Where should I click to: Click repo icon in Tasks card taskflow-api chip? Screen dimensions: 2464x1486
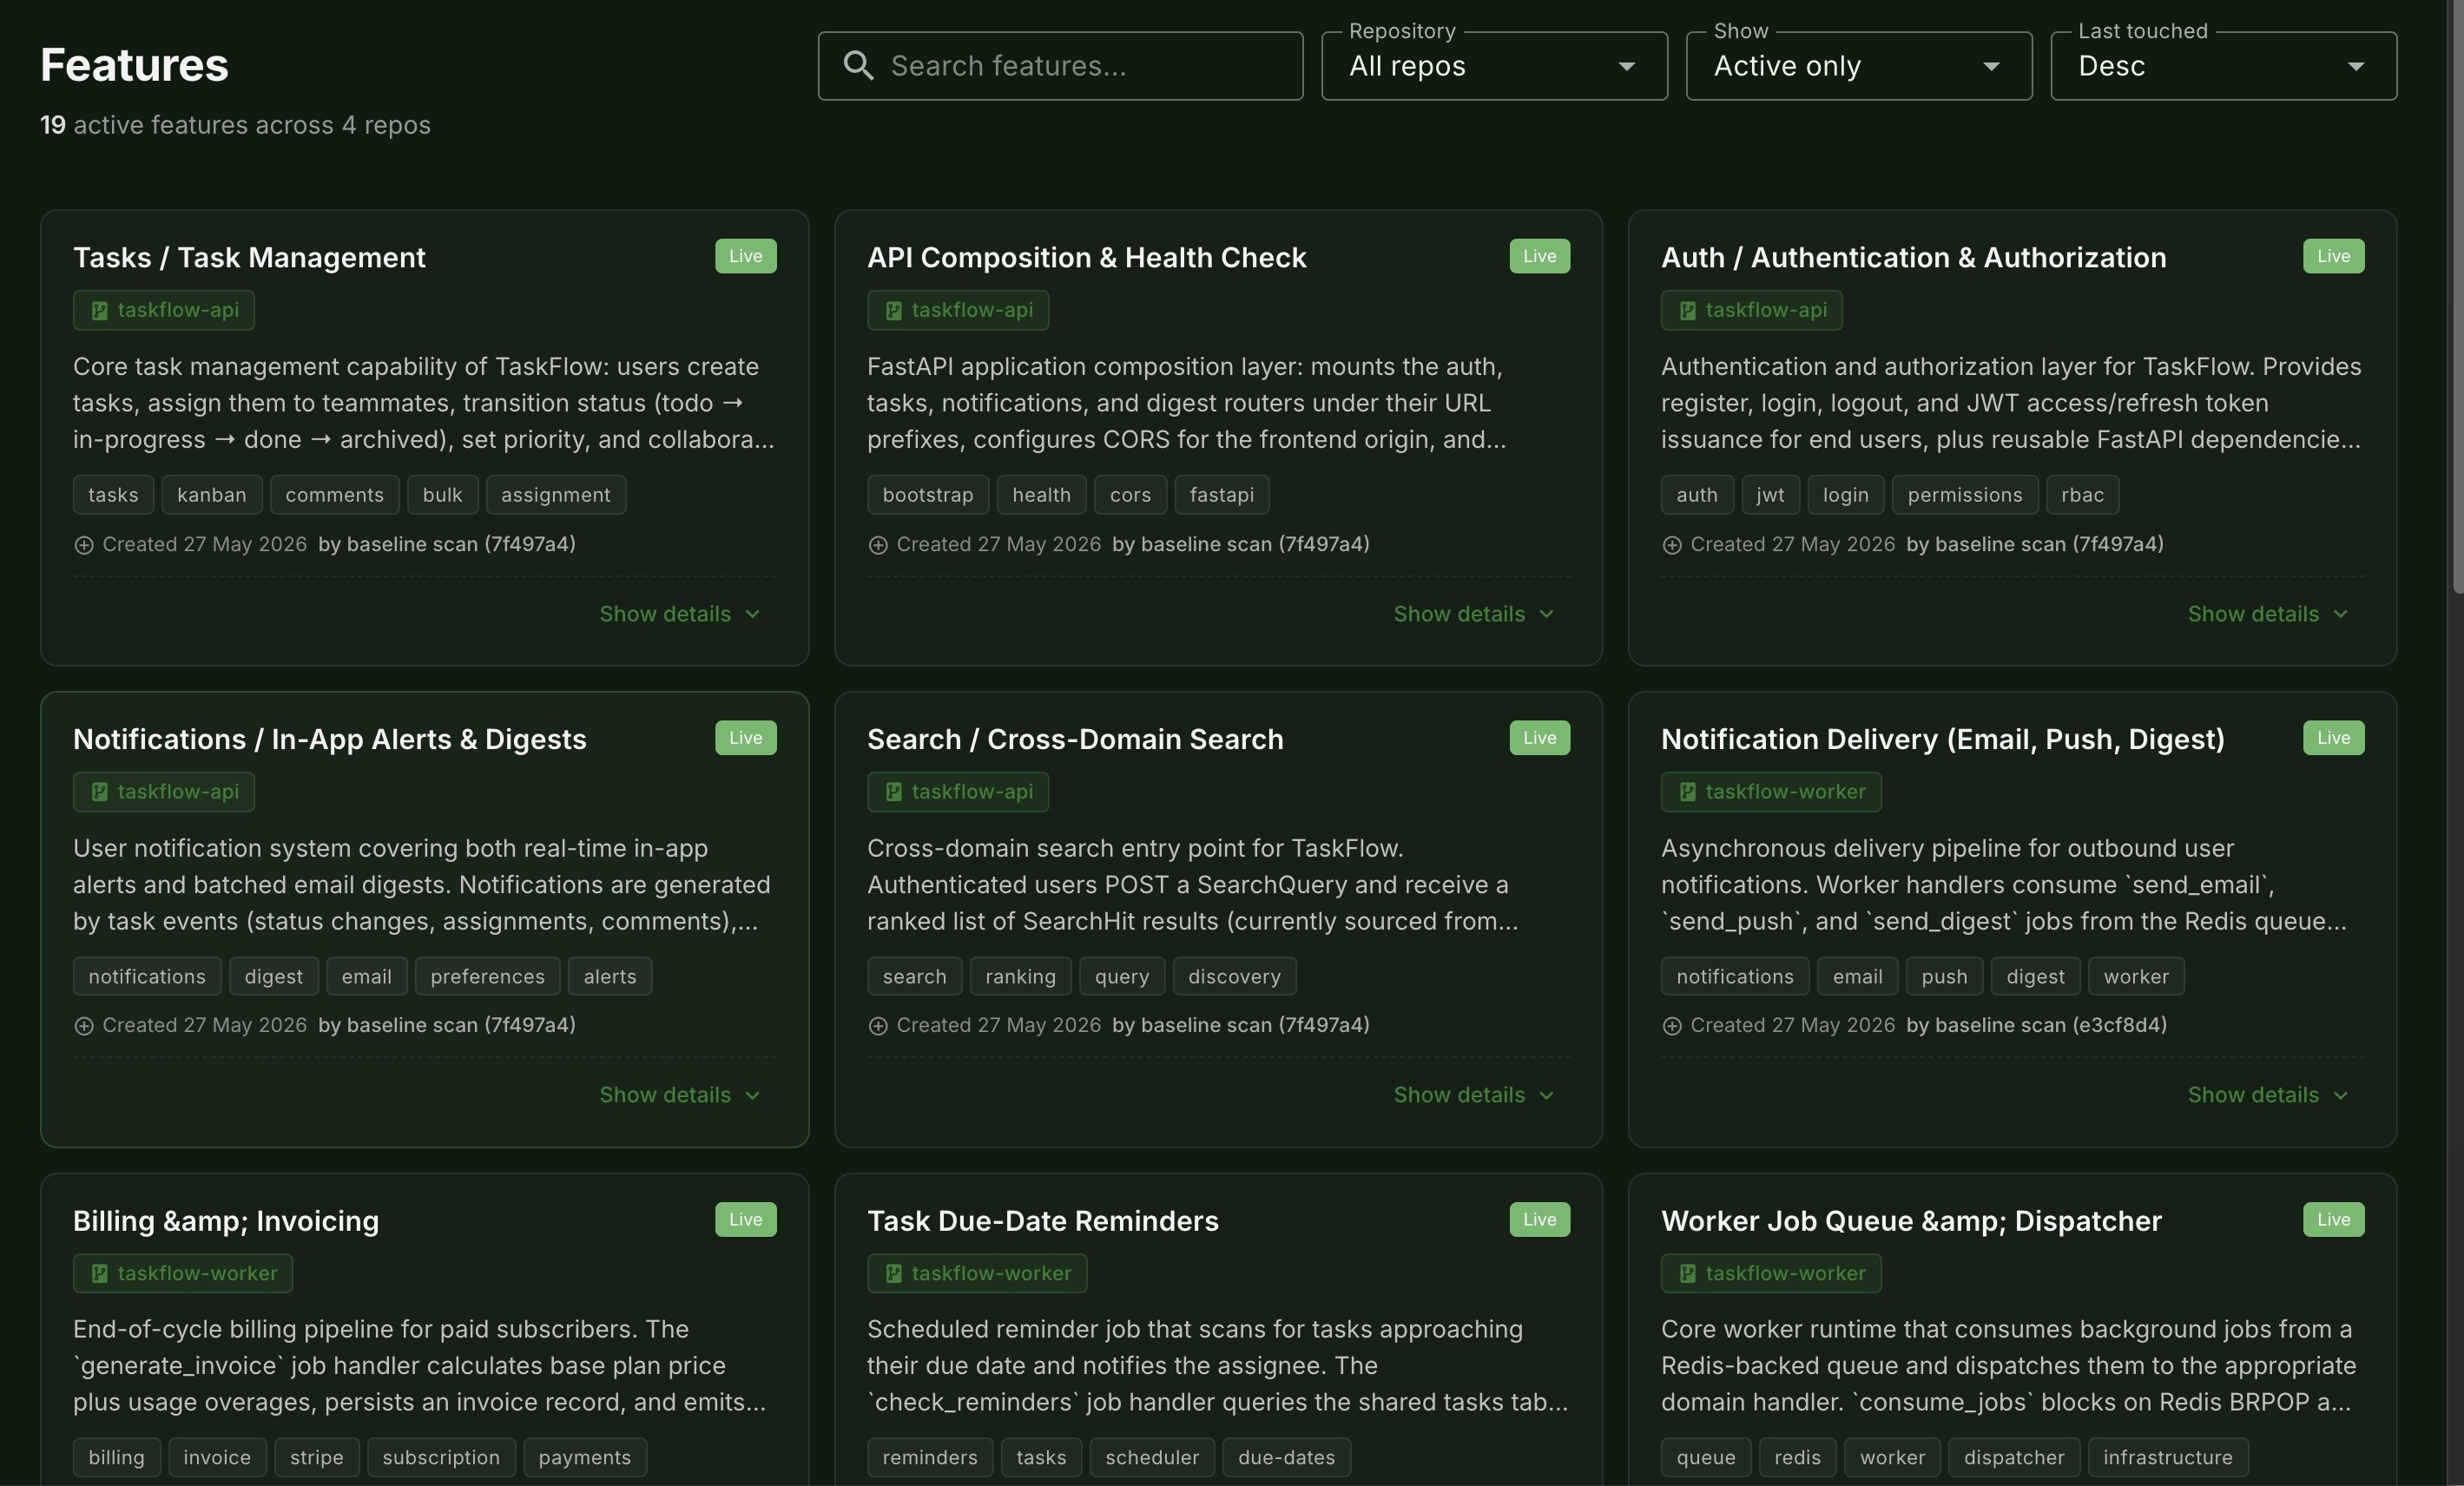[99, 311]
